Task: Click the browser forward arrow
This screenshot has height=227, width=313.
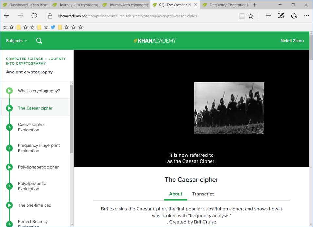Action: coord(20,16)
